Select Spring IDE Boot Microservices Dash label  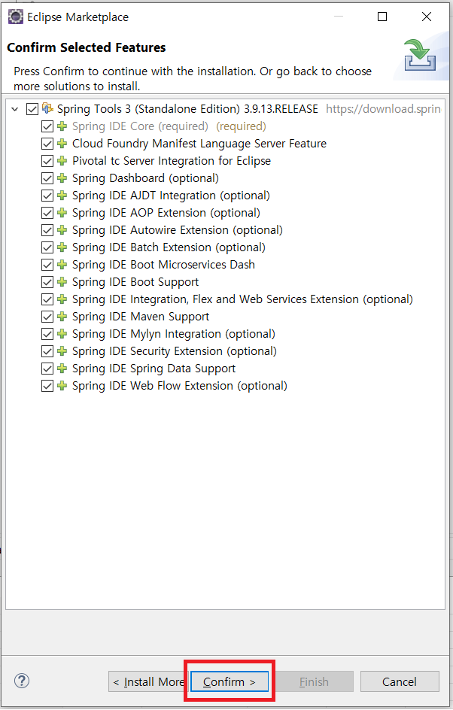(163, 265)
